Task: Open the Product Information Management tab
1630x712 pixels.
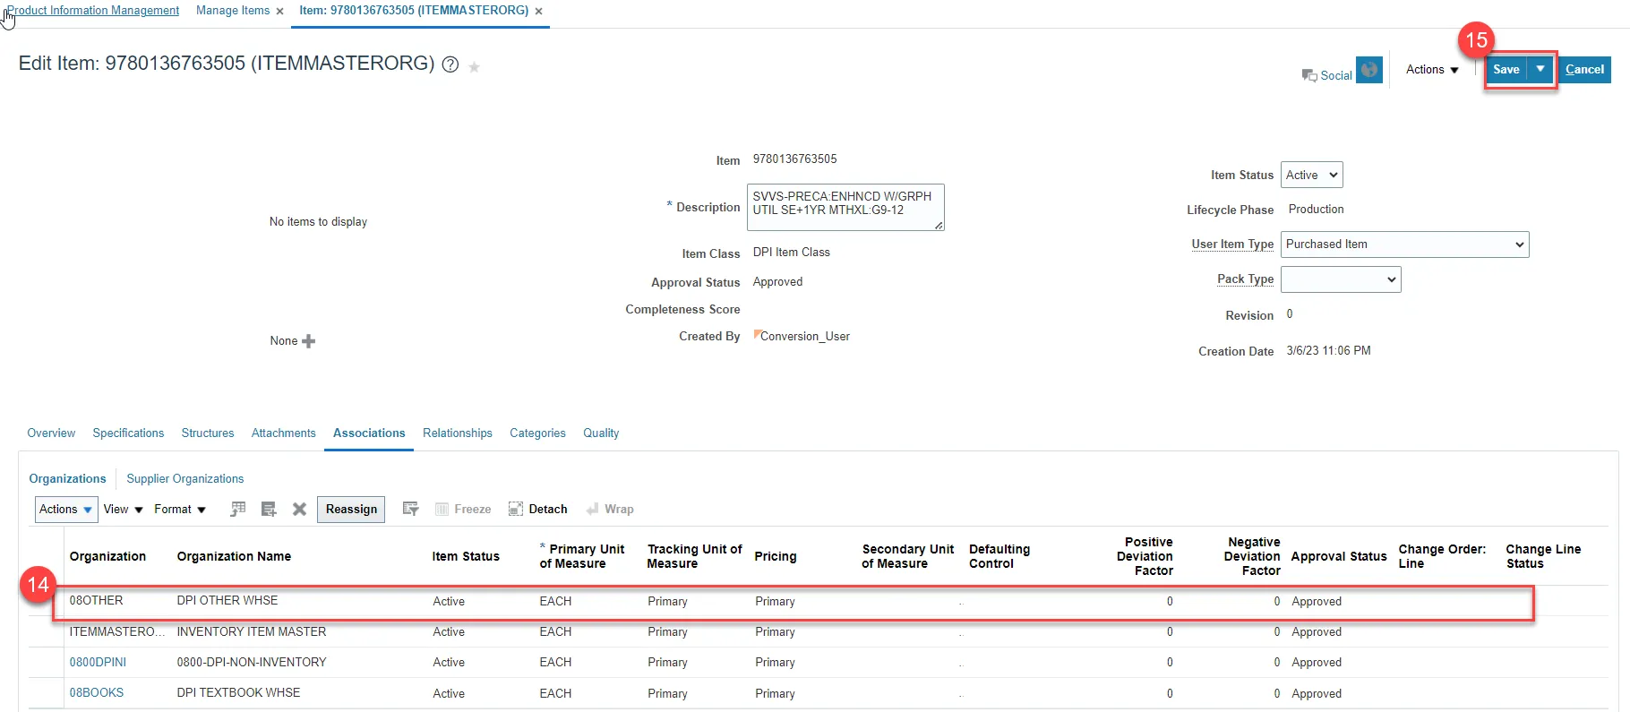Action: pyautogui.click(x=93, y=11)
